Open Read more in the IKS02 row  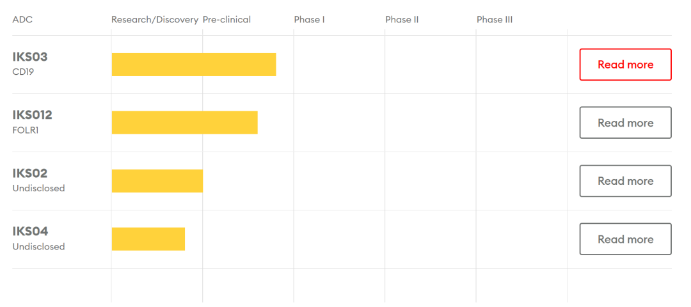[625, 180]
